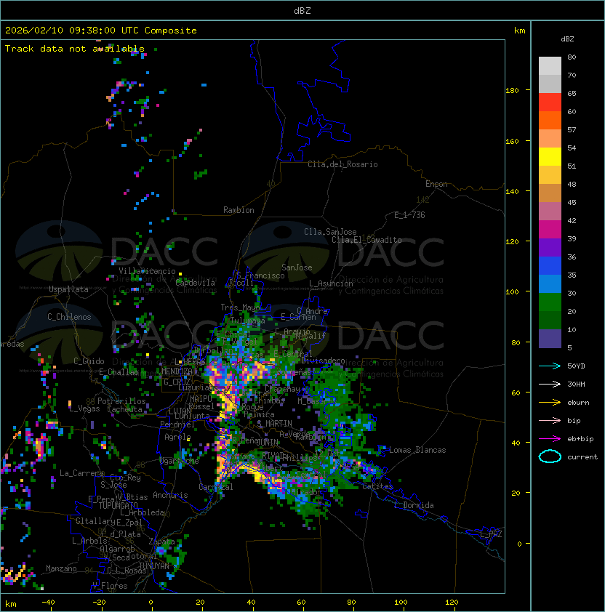Select the magenta 39-42 dBZ legend swatch
This screenshot has width=605, height=612.
pyautogui.click(x=550, y=230)
